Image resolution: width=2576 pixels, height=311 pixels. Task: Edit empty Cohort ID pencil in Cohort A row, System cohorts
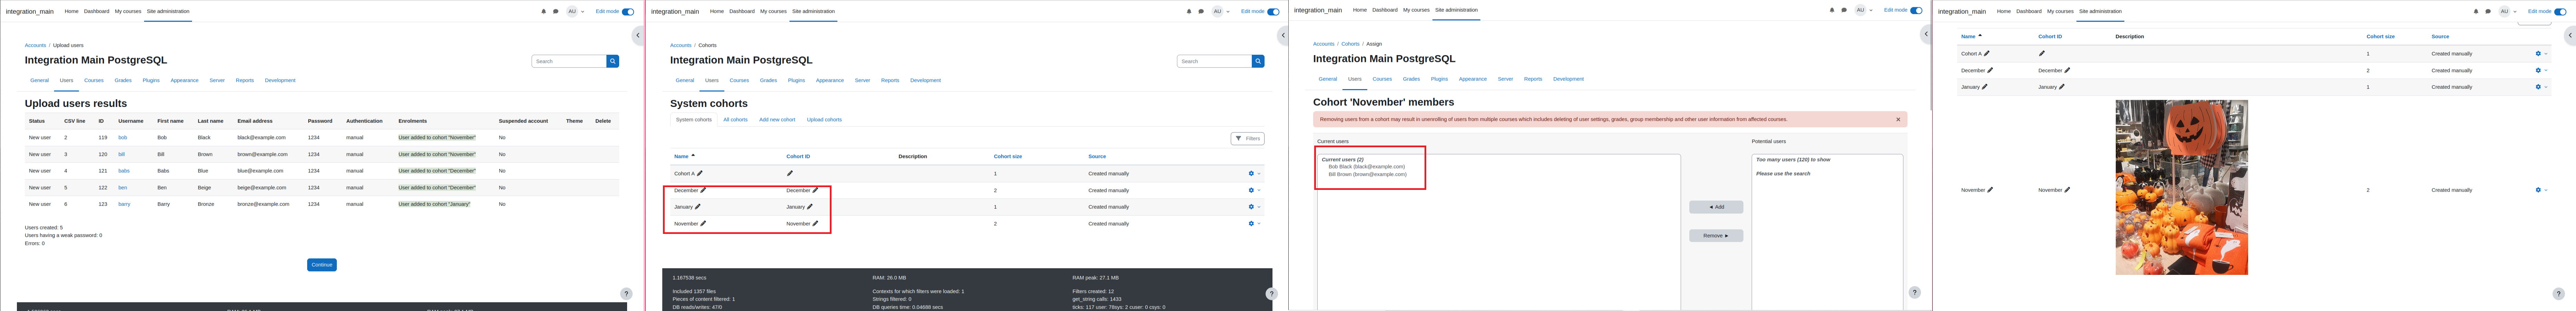790,173
